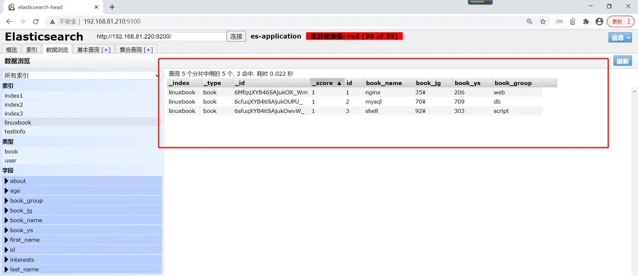The width and height of the screenshot is (638, 276).
Task: Click the script book_group cell
Action: pyautogui.click(x=501, y=111)
